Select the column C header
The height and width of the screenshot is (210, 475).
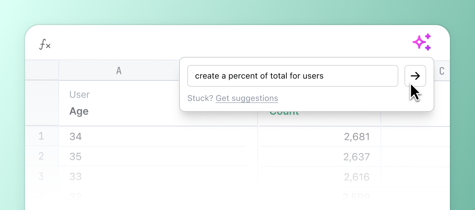[442, 71]
